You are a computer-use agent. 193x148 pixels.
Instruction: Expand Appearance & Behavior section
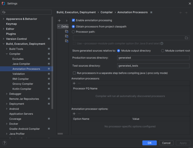pos(3,19)
